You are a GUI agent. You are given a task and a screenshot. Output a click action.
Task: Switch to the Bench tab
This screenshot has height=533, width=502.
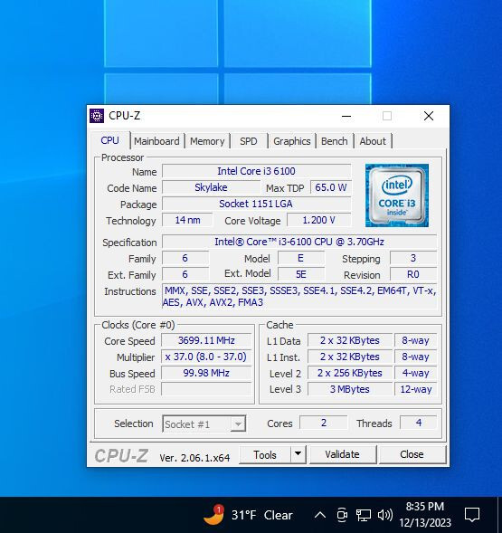coord(335,141)
